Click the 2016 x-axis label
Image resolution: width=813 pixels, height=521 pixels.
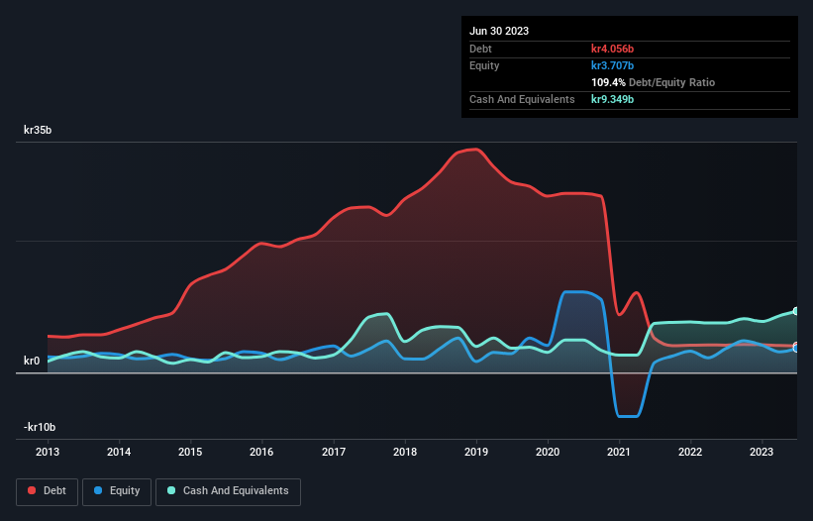(x=261, y=452)
